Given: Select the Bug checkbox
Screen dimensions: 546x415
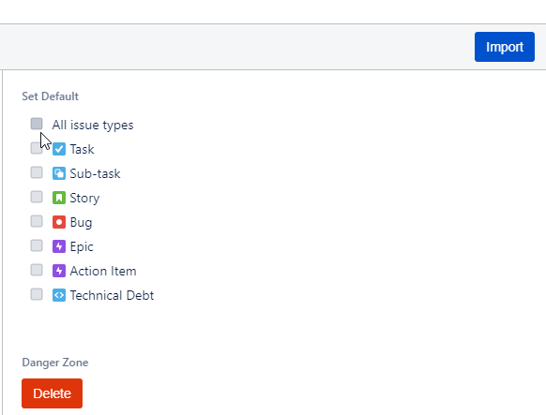Looking at the screenshot, I should 37,221.
